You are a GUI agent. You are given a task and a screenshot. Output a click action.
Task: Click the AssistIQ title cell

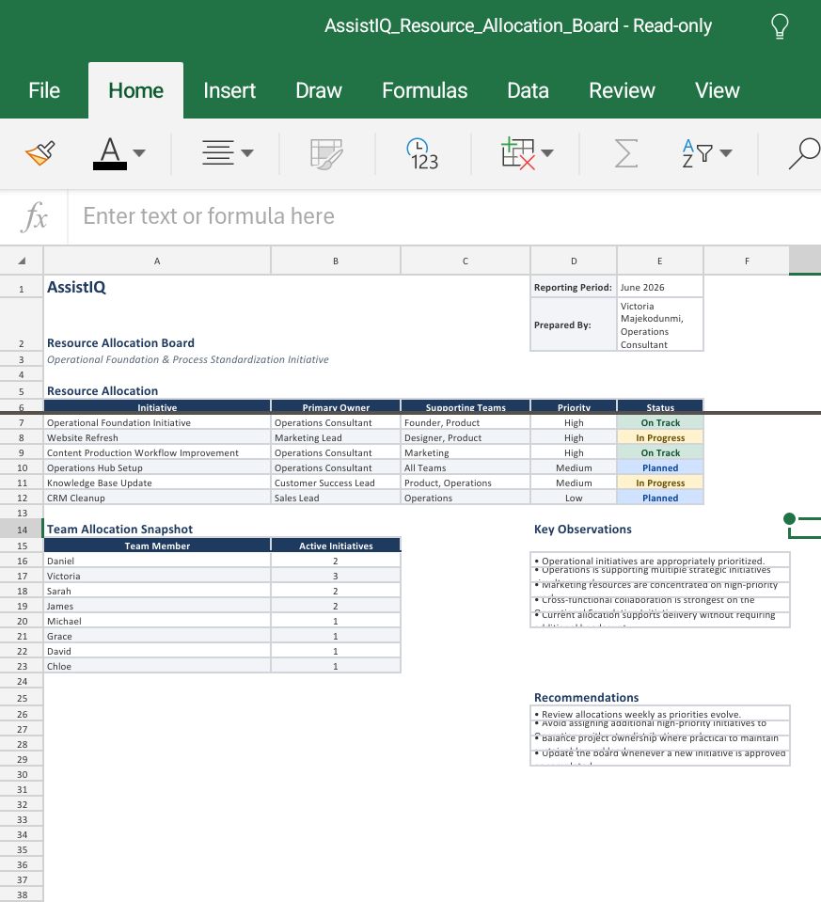(157, 287)
